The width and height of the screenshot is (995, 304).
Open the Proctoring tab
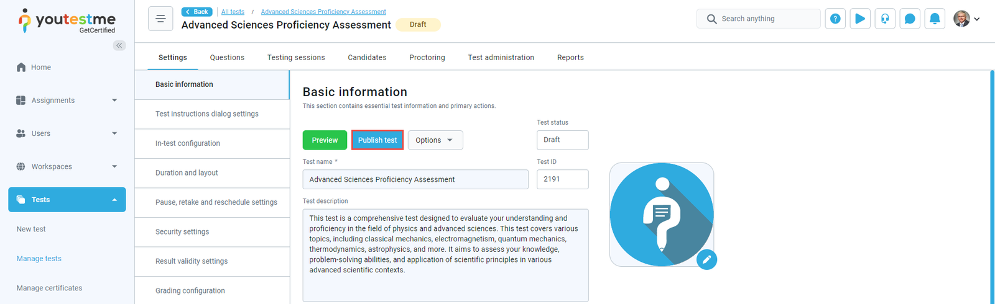point(427,57)
